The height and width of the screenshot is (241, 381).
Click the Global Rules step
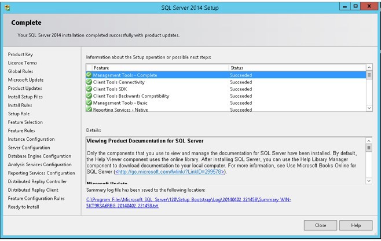[x=20, y=71]
